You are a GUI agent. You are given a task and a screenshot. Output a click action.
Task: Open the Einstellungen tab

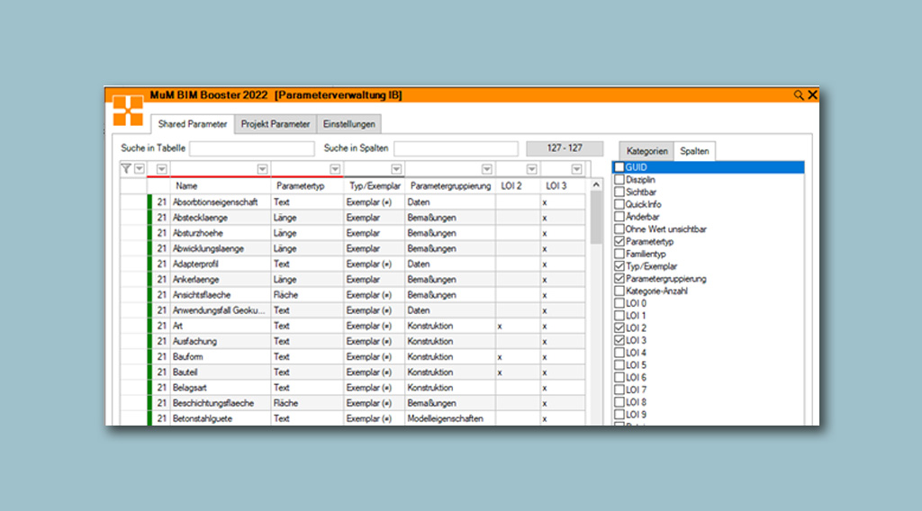[x=348, y=124]
